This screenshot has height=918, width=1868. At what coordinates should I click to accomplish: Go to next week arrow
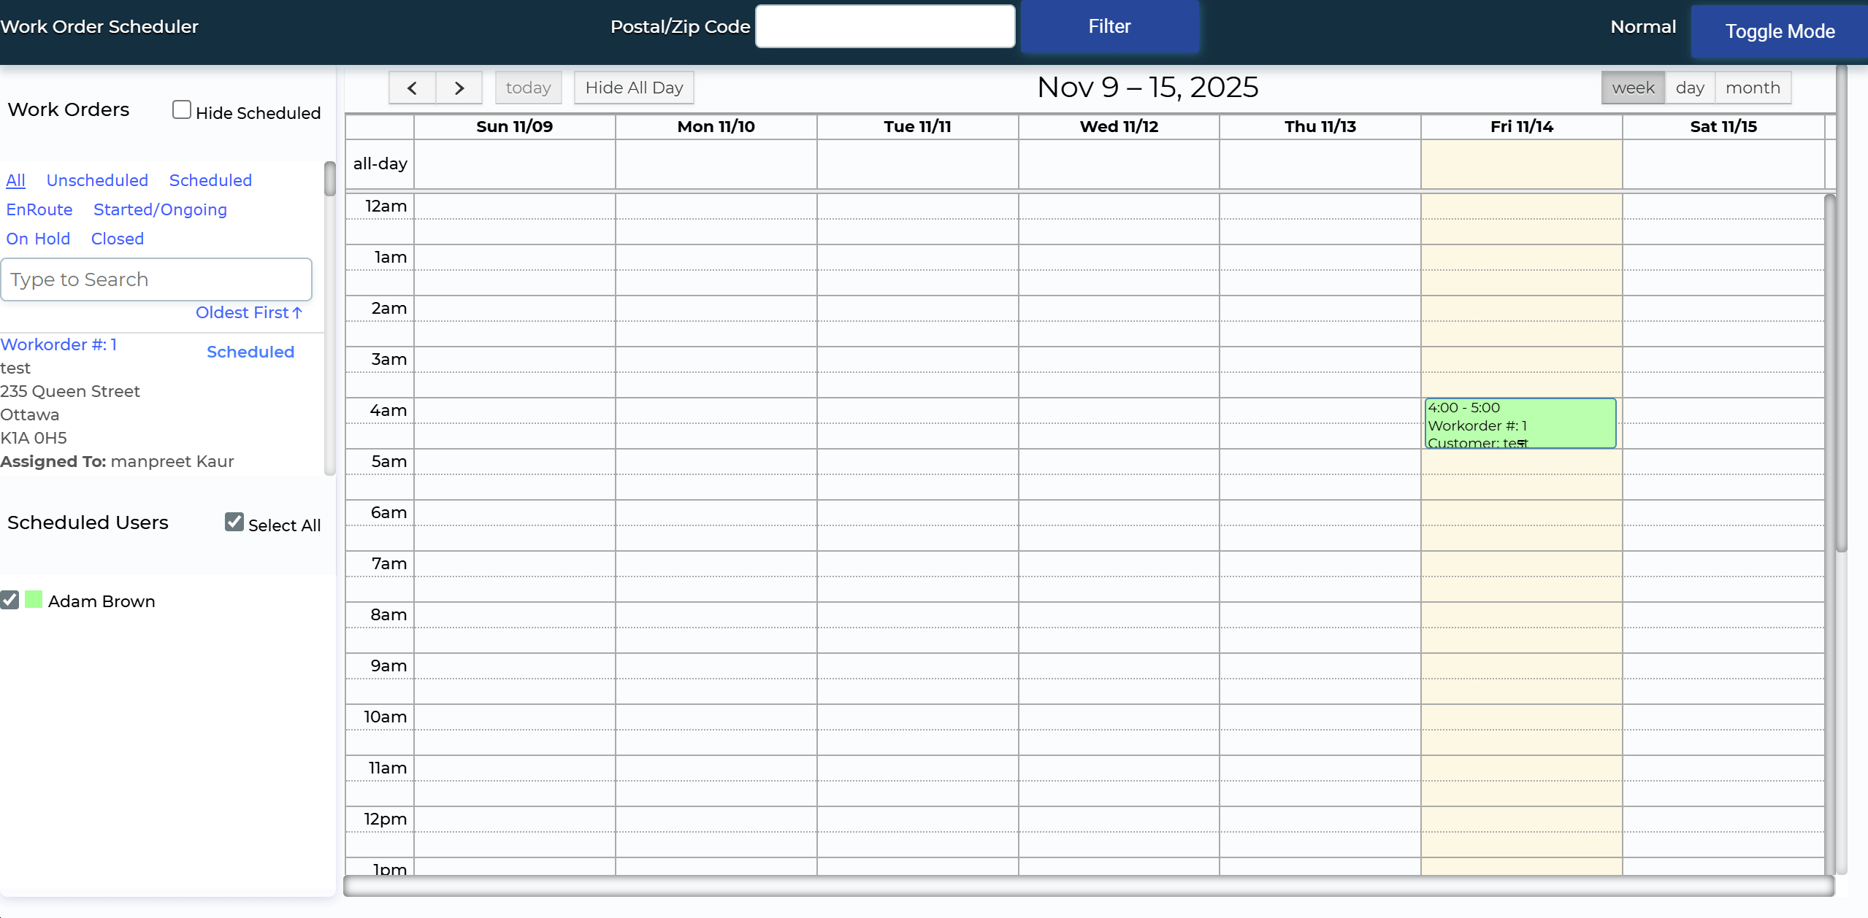pyautogui.click(x=459, y=88)
